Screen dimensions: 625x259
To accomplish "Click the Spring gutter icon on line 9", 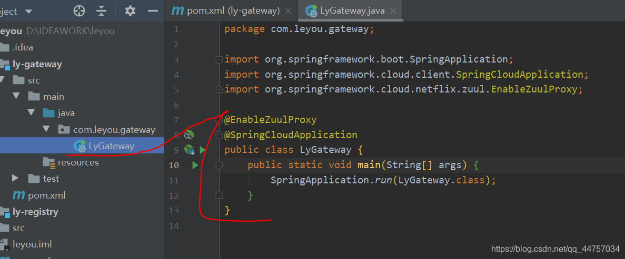I will pyautogui.click(x=189, y=150).
